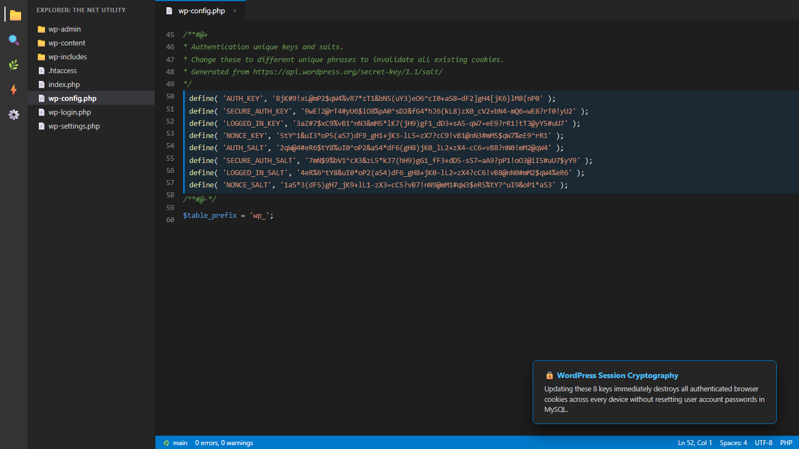799x449 pixels.
Task: Click the wp-settings.php file icon
Action: click(41, 126)
